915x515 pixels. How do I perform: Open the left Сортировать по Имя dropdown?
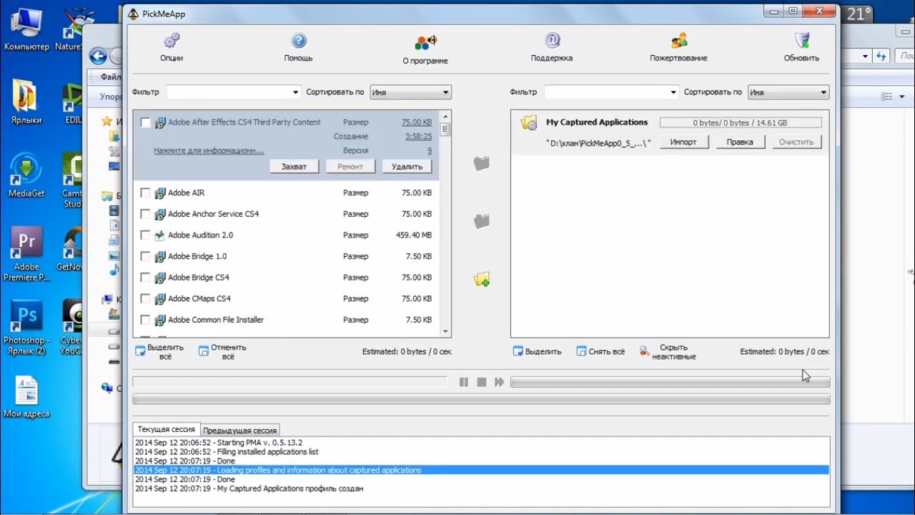coord(410,92)
